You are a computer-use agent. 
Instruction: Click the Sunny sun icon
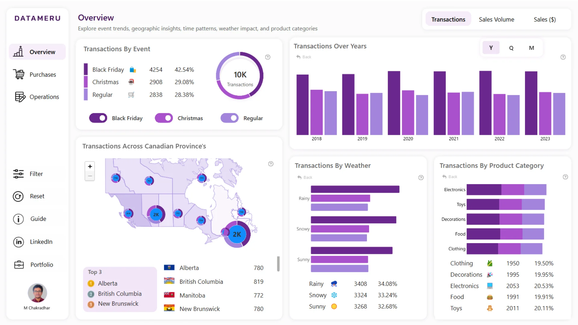(x=334, y=306)
